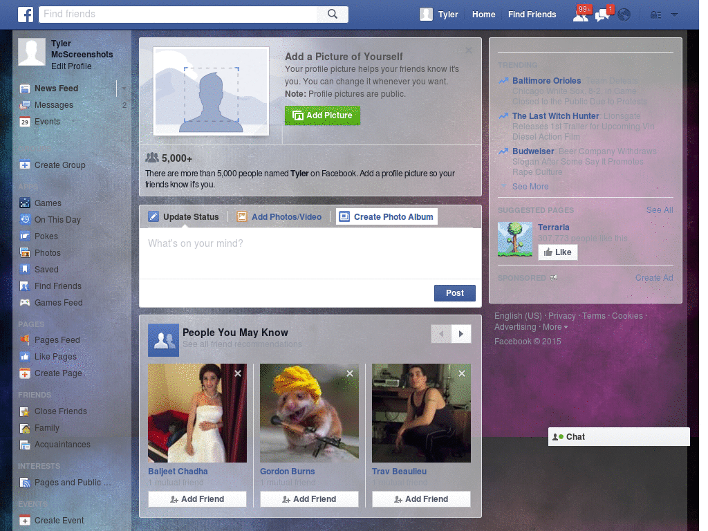Switch to Create Photo Album tab

pos(386,216)
